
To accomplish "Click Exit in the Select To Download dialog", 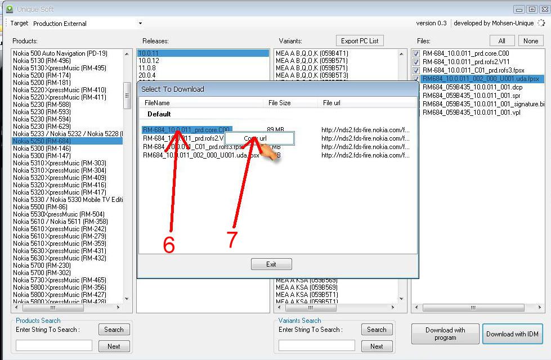I will click(271, 264).
